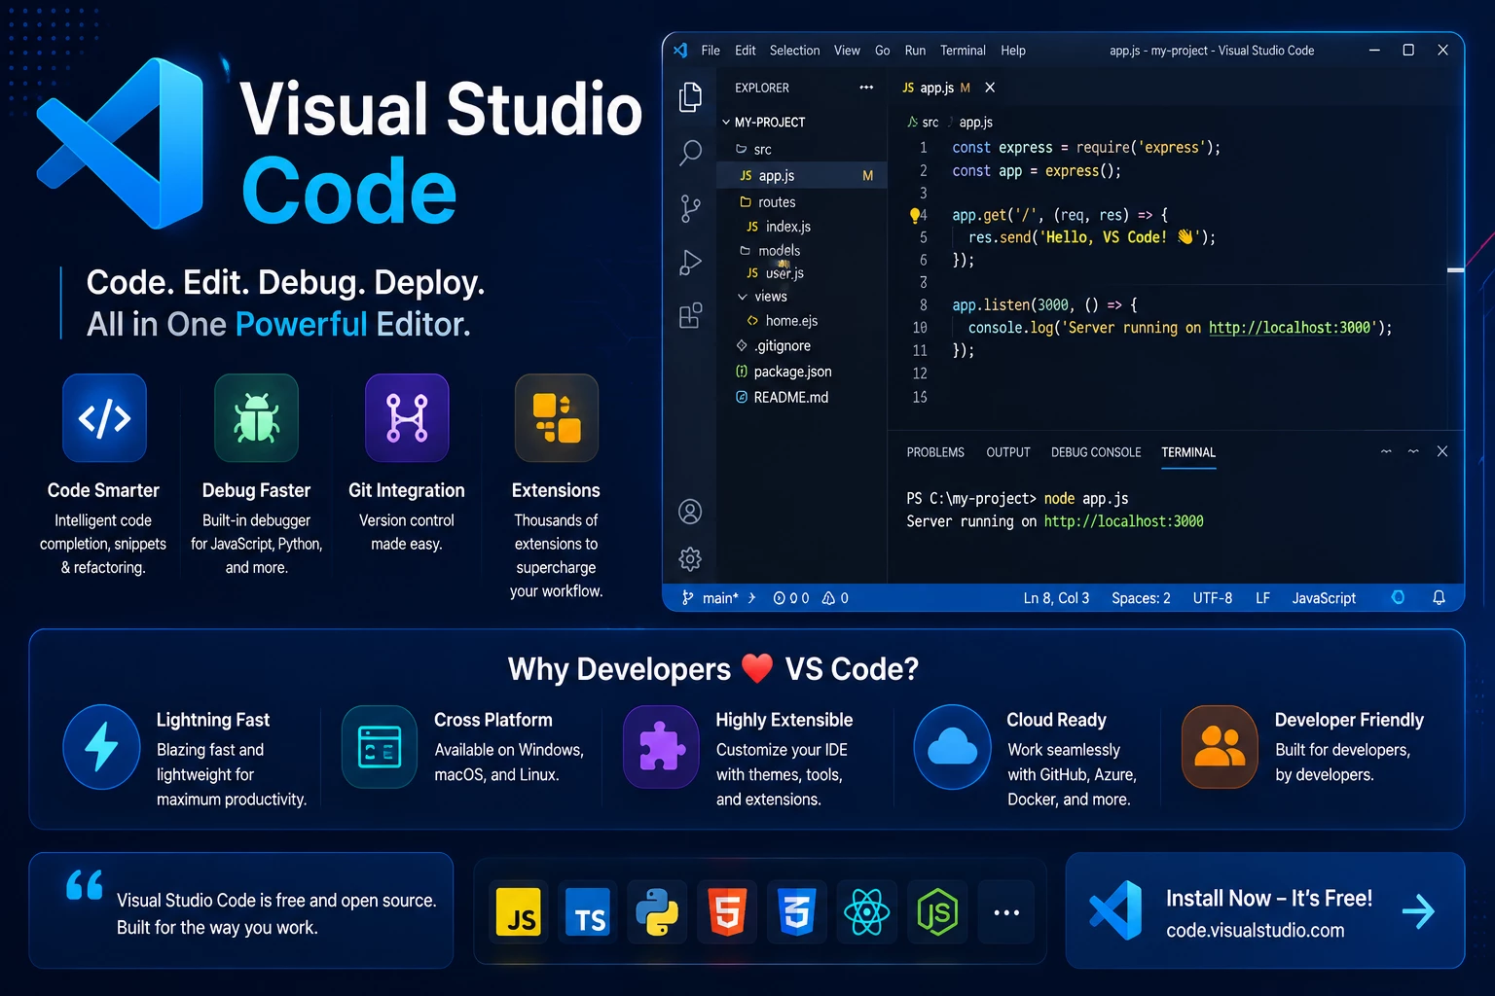Click the Python logo tile
The height and width of the screenshot is (996, 1495).
tap(657, 911)
